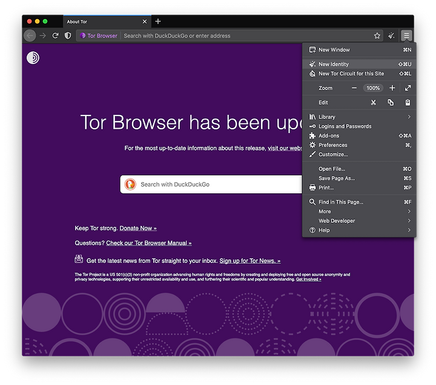
Task: Expand the More submenu
Action: pyautogui.click(x=359, y=212)
